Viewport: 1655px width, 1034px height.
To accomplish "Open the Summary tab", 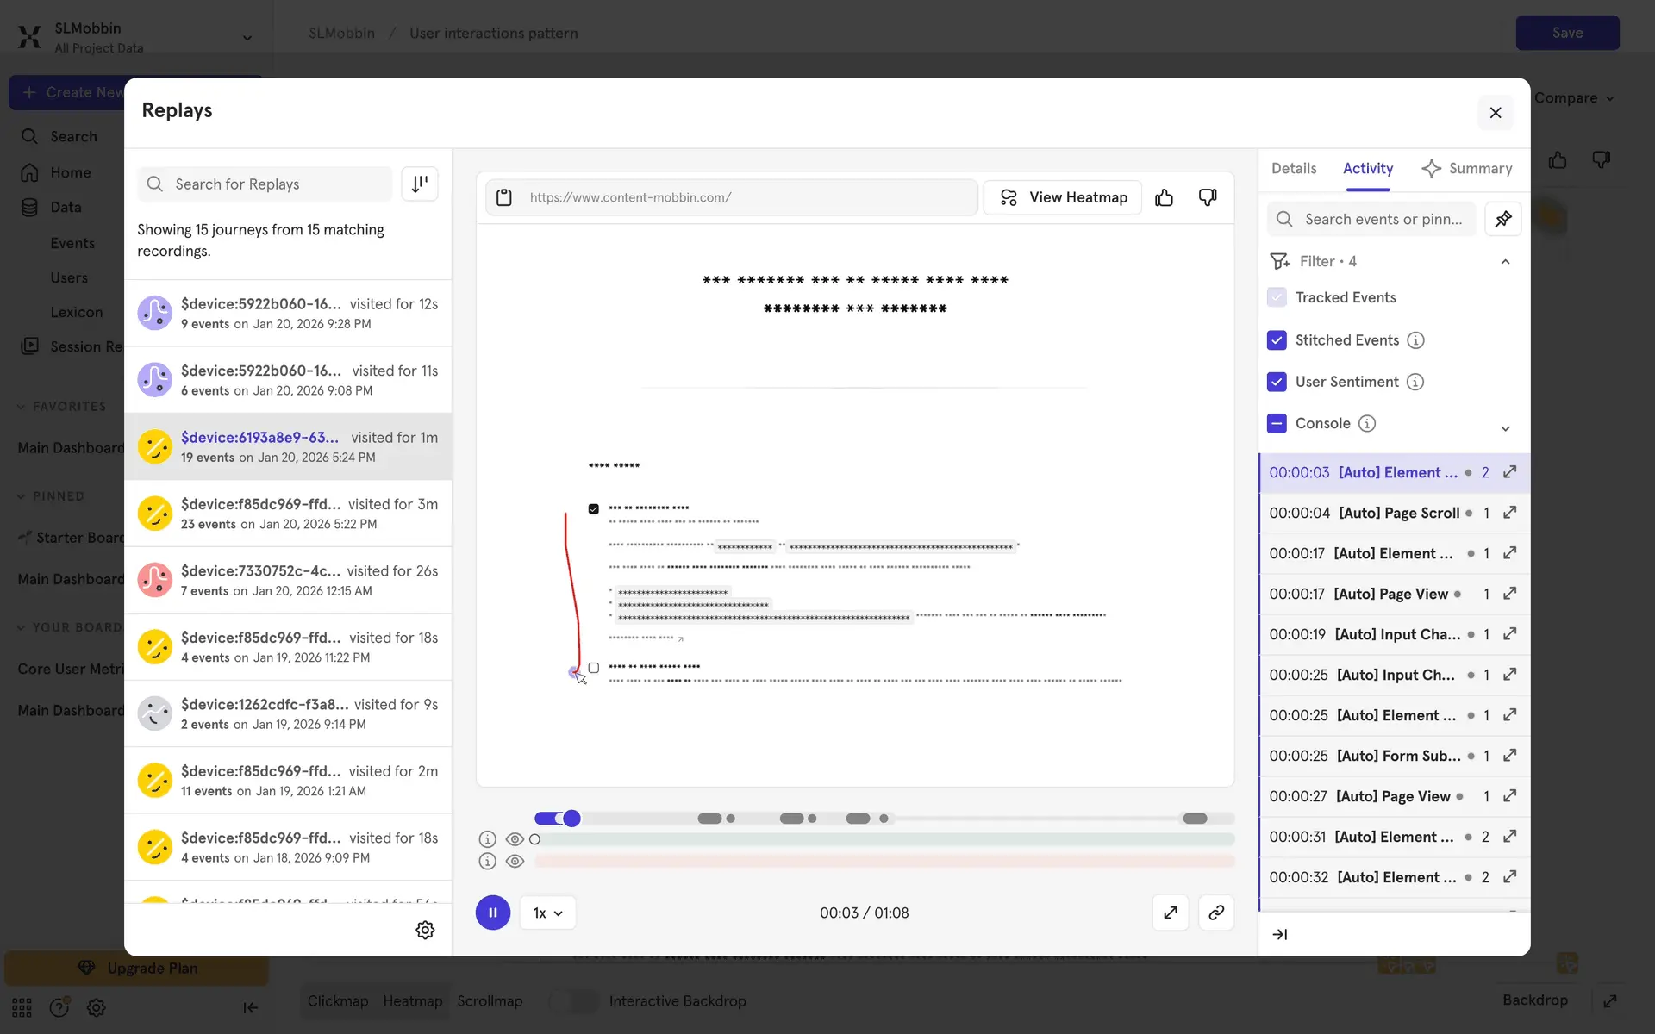I will (1466, 168).
